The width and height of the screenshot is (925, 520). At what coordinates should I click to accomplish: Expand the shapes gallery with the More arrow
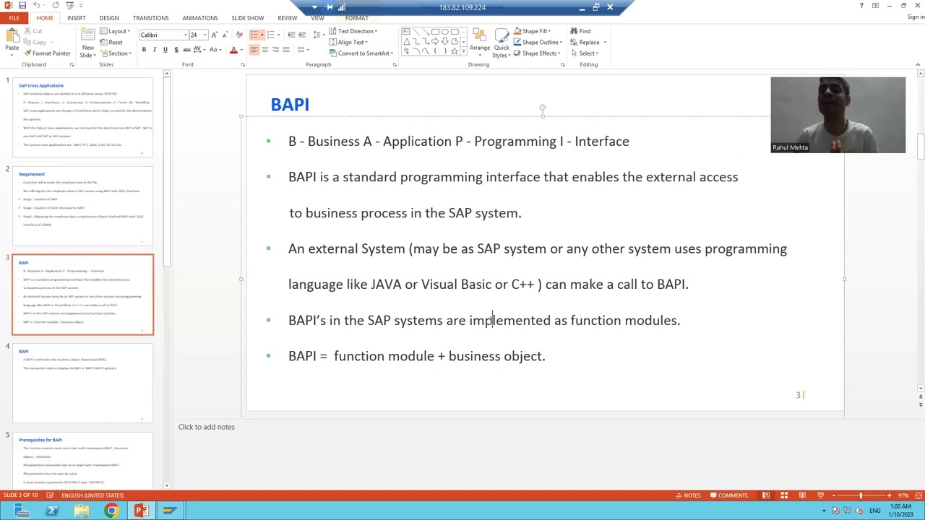tap(463, 51)
